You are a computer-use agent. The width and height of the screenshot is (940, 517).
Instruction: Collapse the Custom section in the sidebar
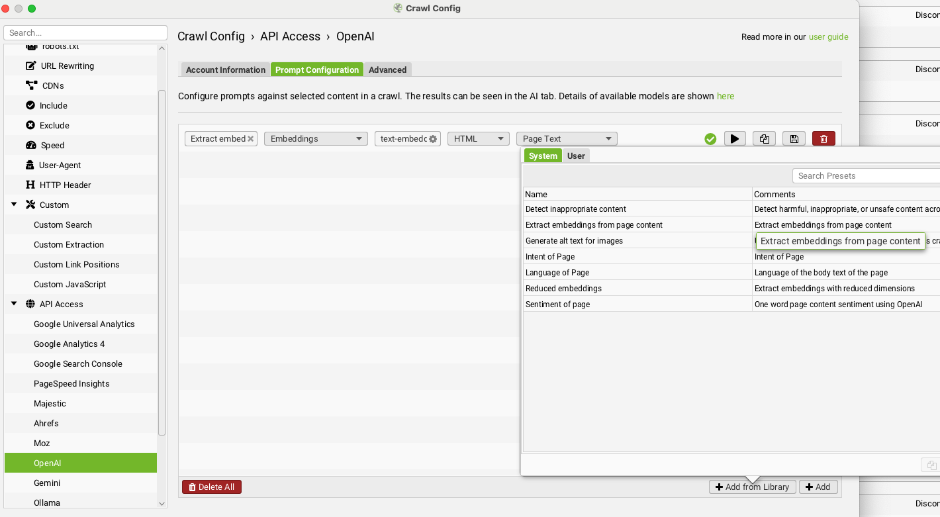(x=13, y=205)
